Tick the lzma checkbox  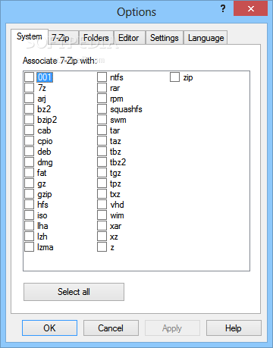coord(29,247)
